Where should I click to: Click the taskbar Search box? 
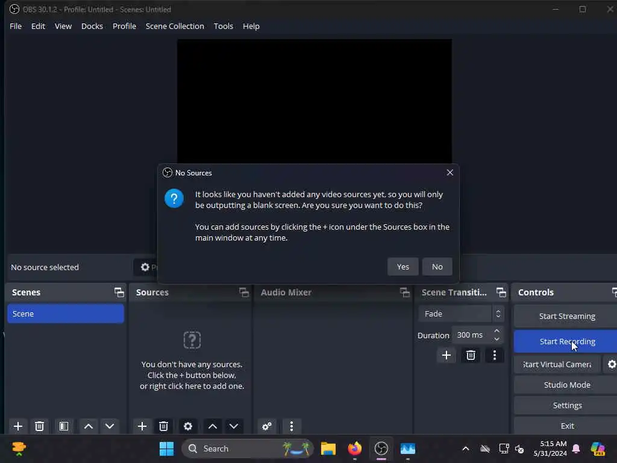248,449
